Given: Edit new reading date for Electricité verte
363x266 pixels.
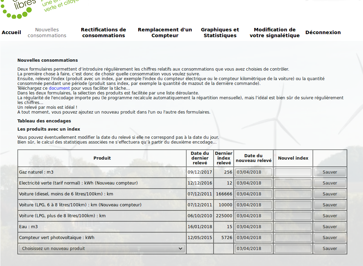Looking at the screenshot, I should click(x=253, y=183).
